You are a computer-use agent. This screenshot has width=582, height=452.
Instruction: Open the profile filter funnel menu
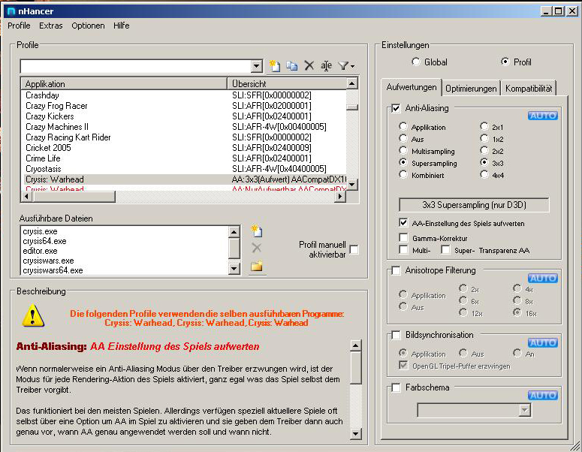pyautogui.click(x=347, y=66)
